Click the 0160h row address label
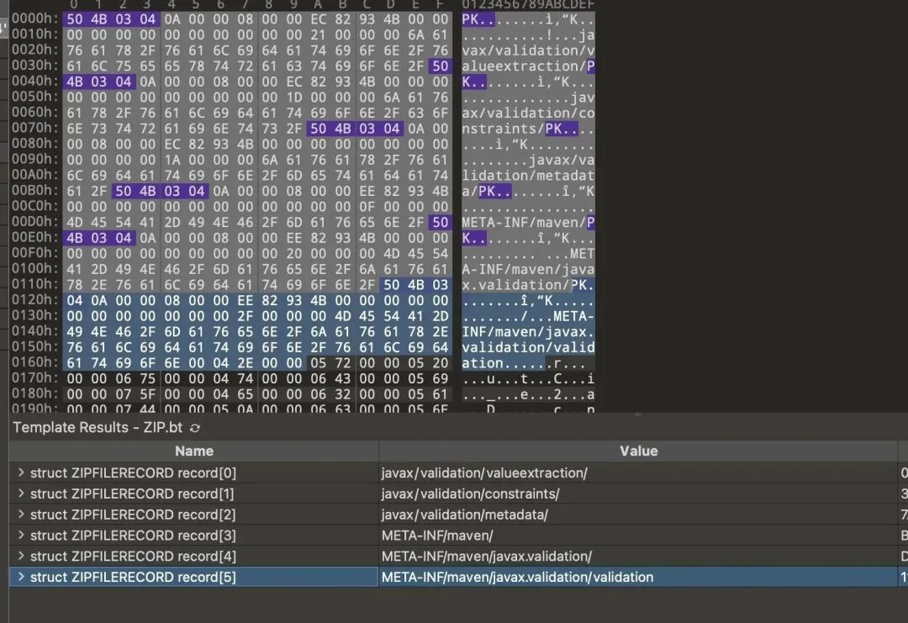This screenshot has width=908, height=623. click(34, 362)
